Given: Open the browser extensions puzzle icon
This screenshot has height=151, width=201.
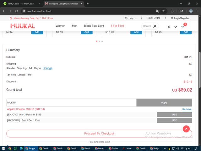Looking at the screenshot, I should coord(172,11).
